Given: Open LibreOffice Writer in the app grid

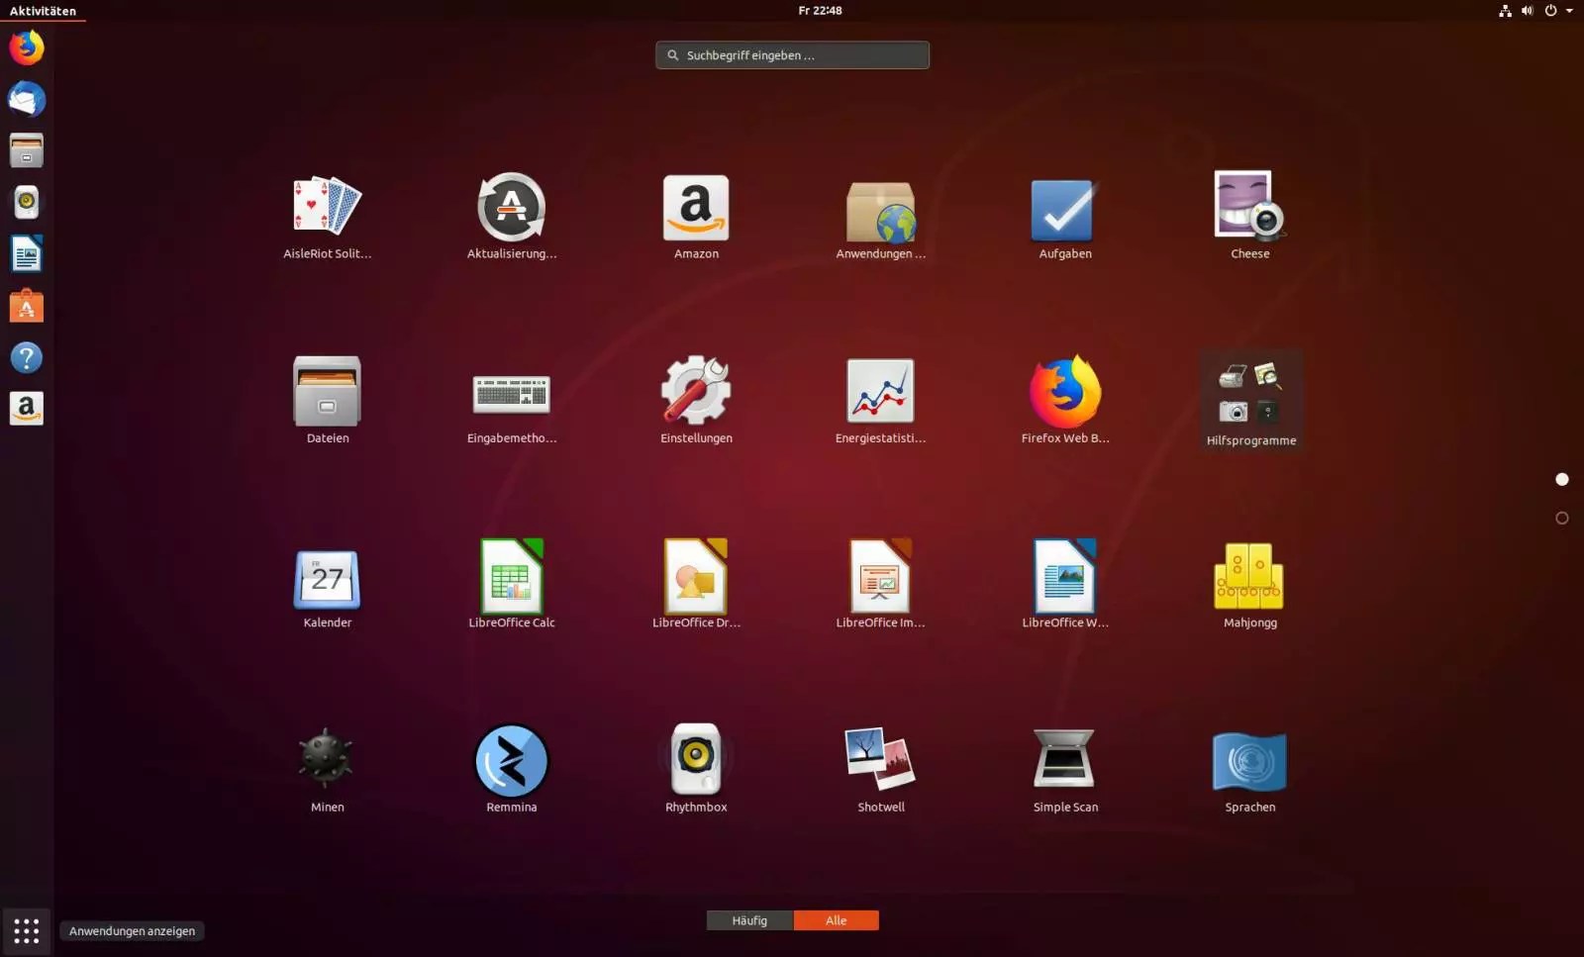Looking at the screenshot, I should click(x=1065, y=586).
